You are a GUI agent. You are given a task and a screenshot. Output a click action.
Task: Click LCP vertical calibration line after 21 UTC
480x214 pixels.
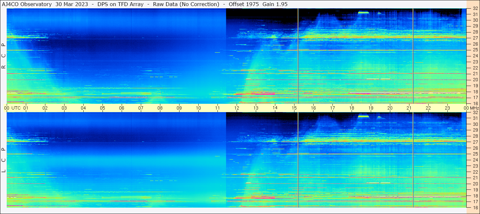point(413,160)
